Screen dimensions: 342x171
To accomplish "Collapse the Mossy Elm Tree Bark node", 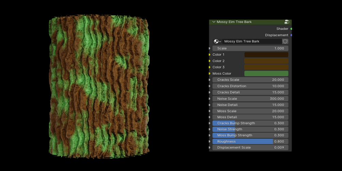I will click(x=214, y=22).
